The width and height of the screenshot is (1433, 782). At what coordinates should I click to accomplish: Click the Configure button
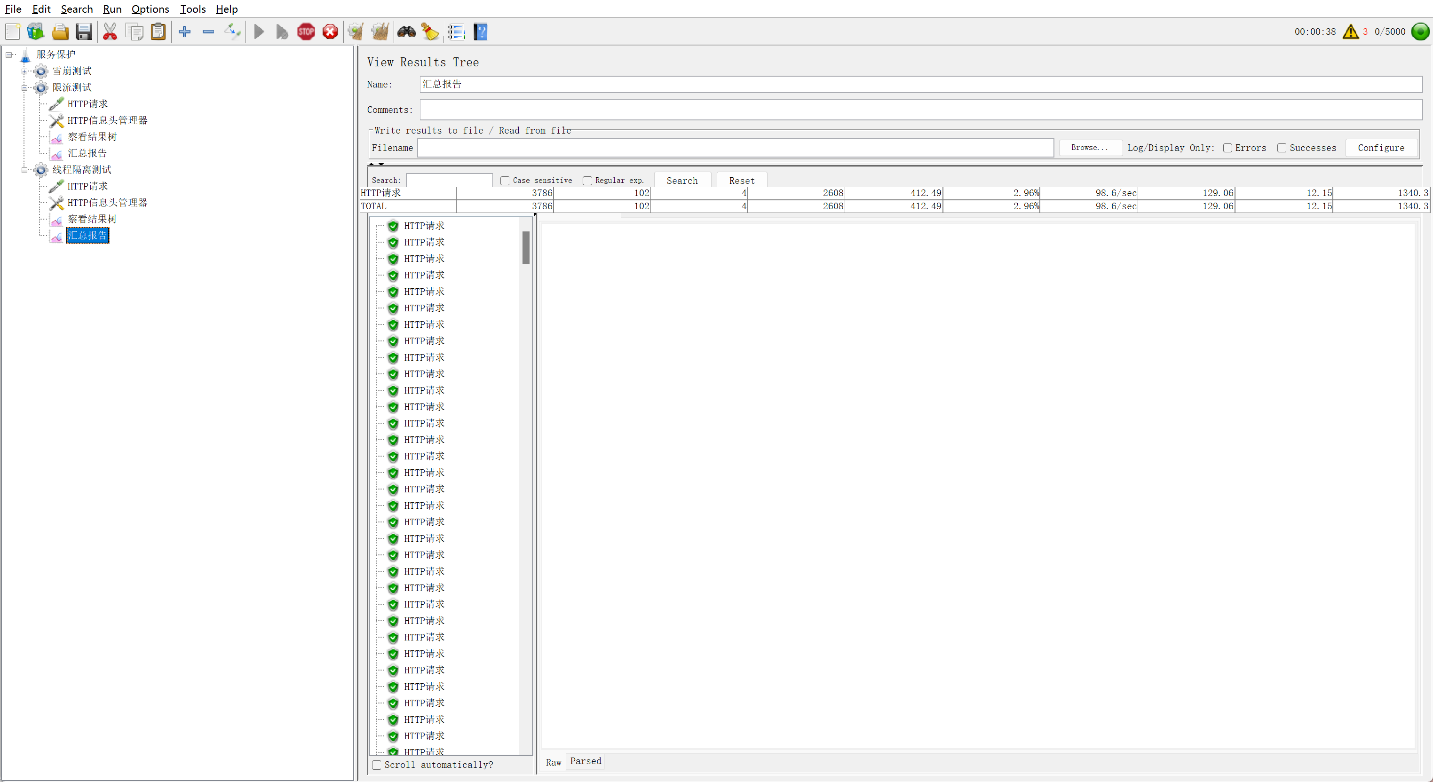click(1380, 148)
